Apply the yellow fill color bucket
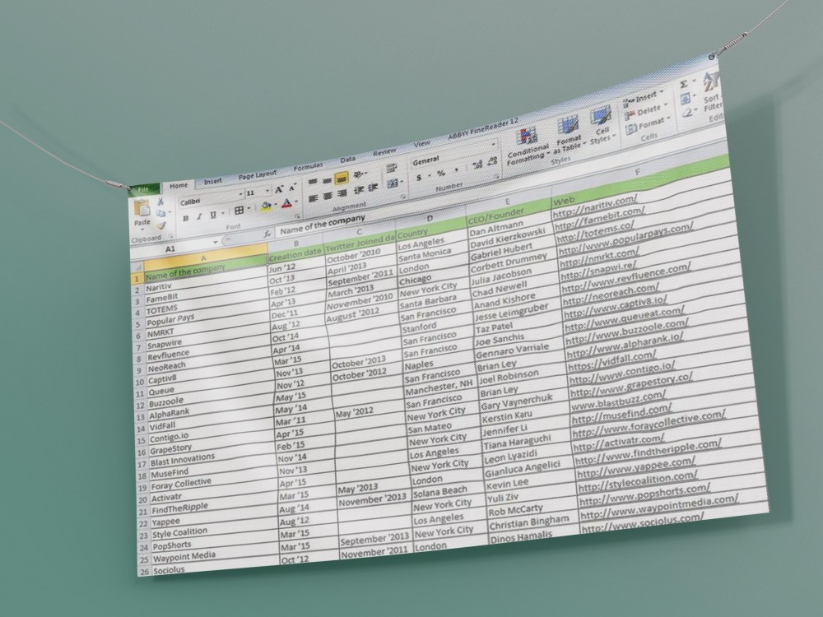The image size is (823, 617). 266,206
